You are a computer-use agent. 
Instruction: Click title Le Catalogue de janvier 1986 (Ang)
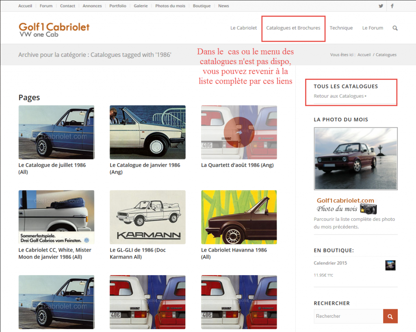(x=145, y=168)
